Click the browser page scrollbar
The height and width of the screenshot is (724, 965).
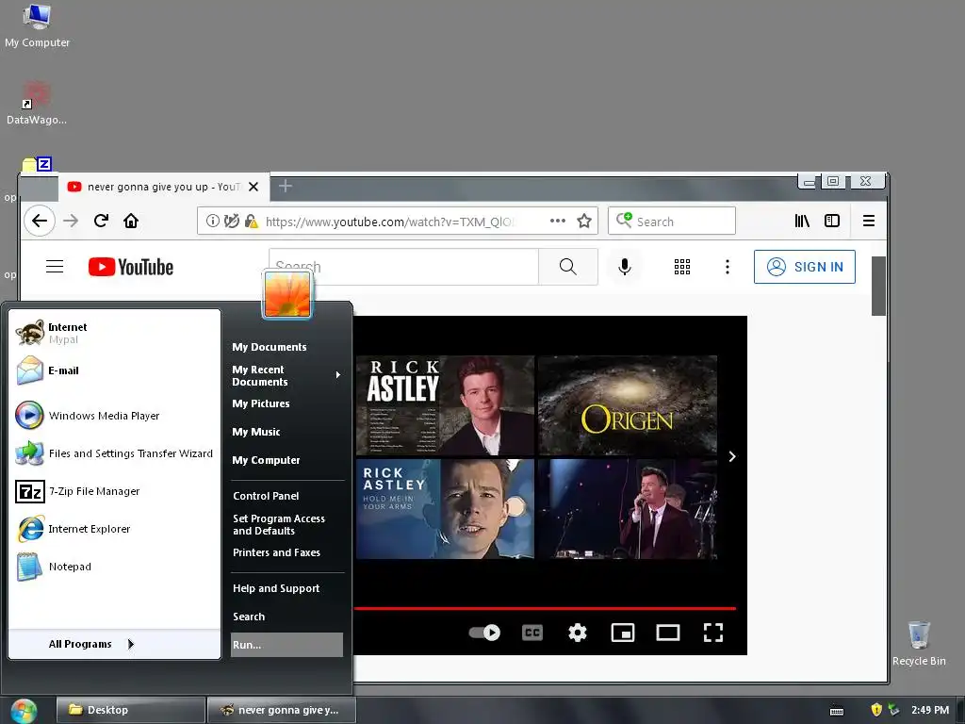point(878,286)
